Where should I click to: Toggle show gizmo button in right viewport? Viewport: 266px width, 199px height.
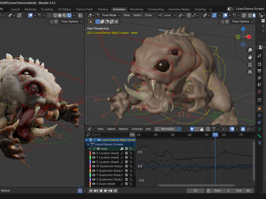tap(214, 15)
